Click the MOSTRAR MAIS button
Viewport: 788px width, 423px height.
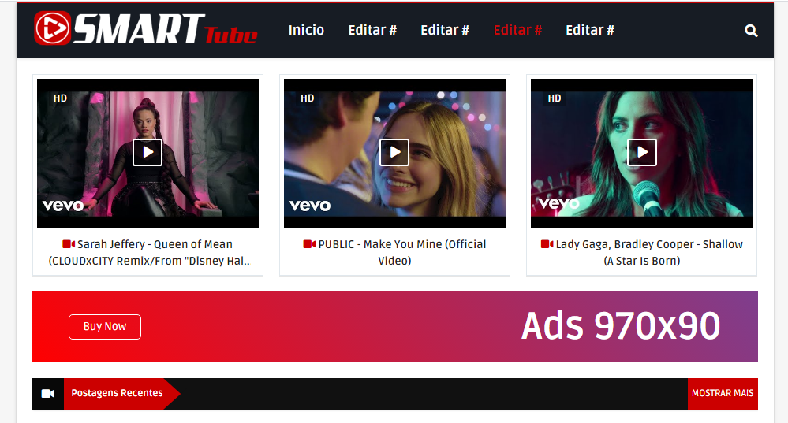click(x=723, y=393)
